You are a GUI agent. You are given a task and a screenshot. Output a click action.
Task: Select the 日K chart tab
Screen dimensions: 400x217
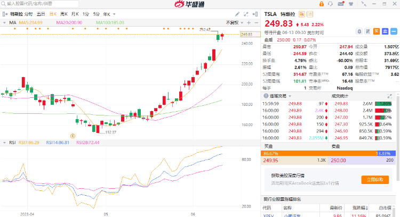pyautogui.click(x=53, y=14)
